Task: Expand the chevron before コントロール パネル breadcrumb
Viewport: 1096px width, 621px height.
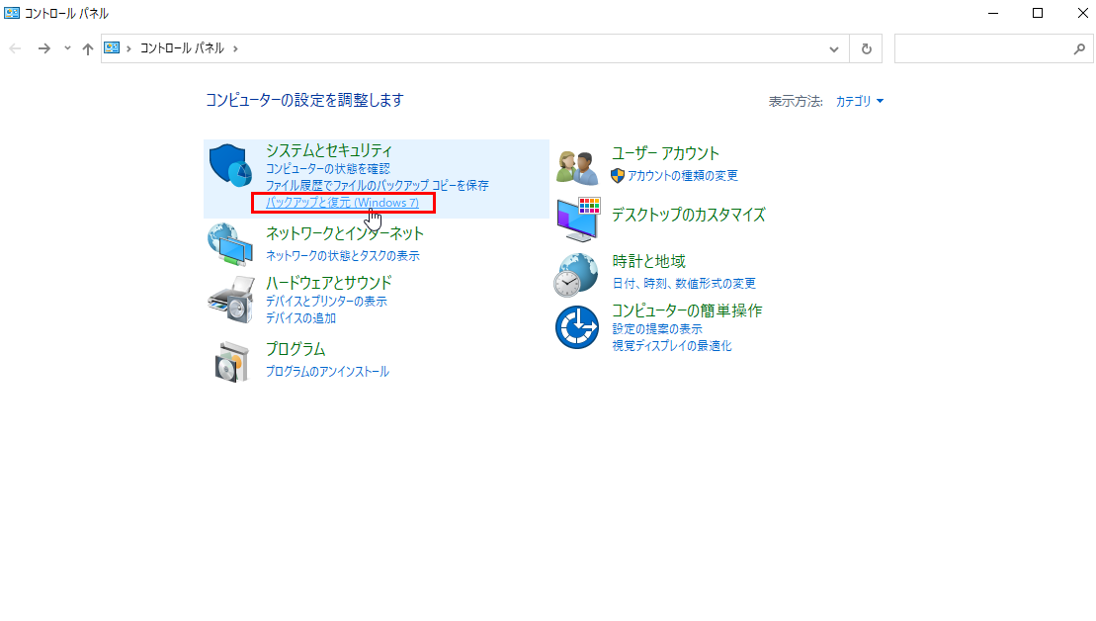Action: coord(128,48)
